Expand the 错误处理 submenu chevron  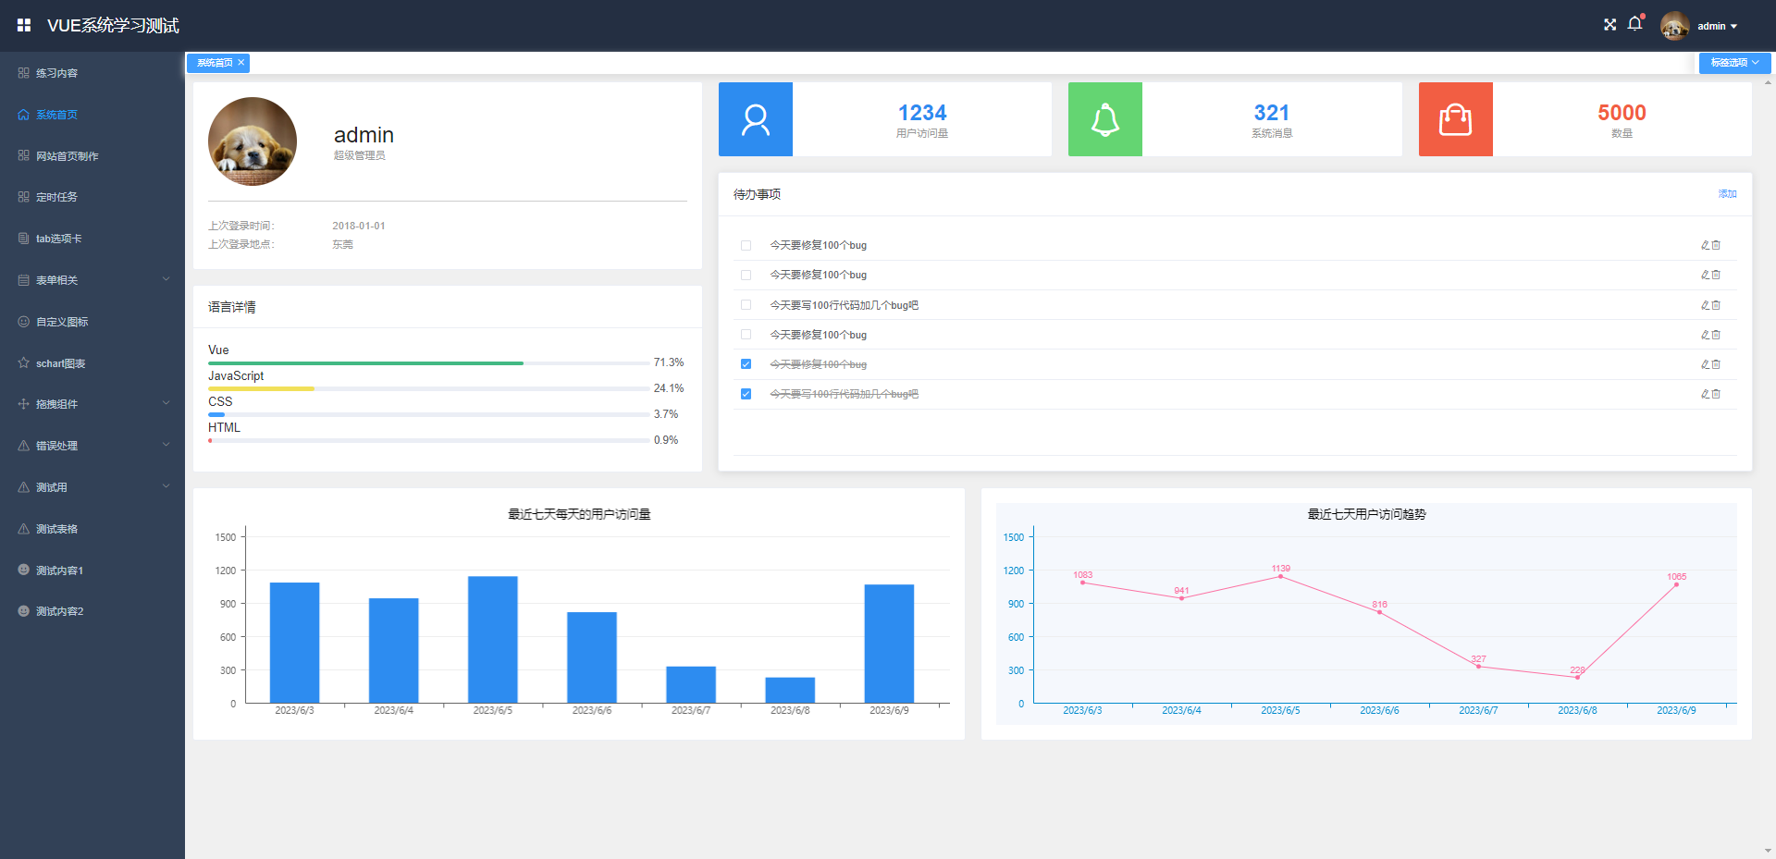(x=166, y=445)
